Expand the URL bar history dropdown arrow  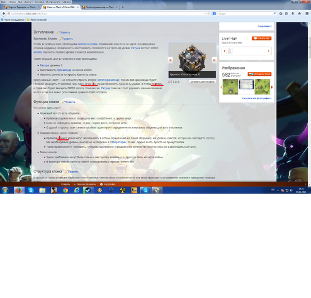[205, 14]
